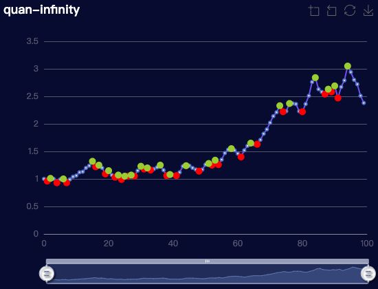Image resolution: width=378 pixels, height=289 pixels.
Task: Activate the area zoom toolbox icon
Action: click(314, 10)
